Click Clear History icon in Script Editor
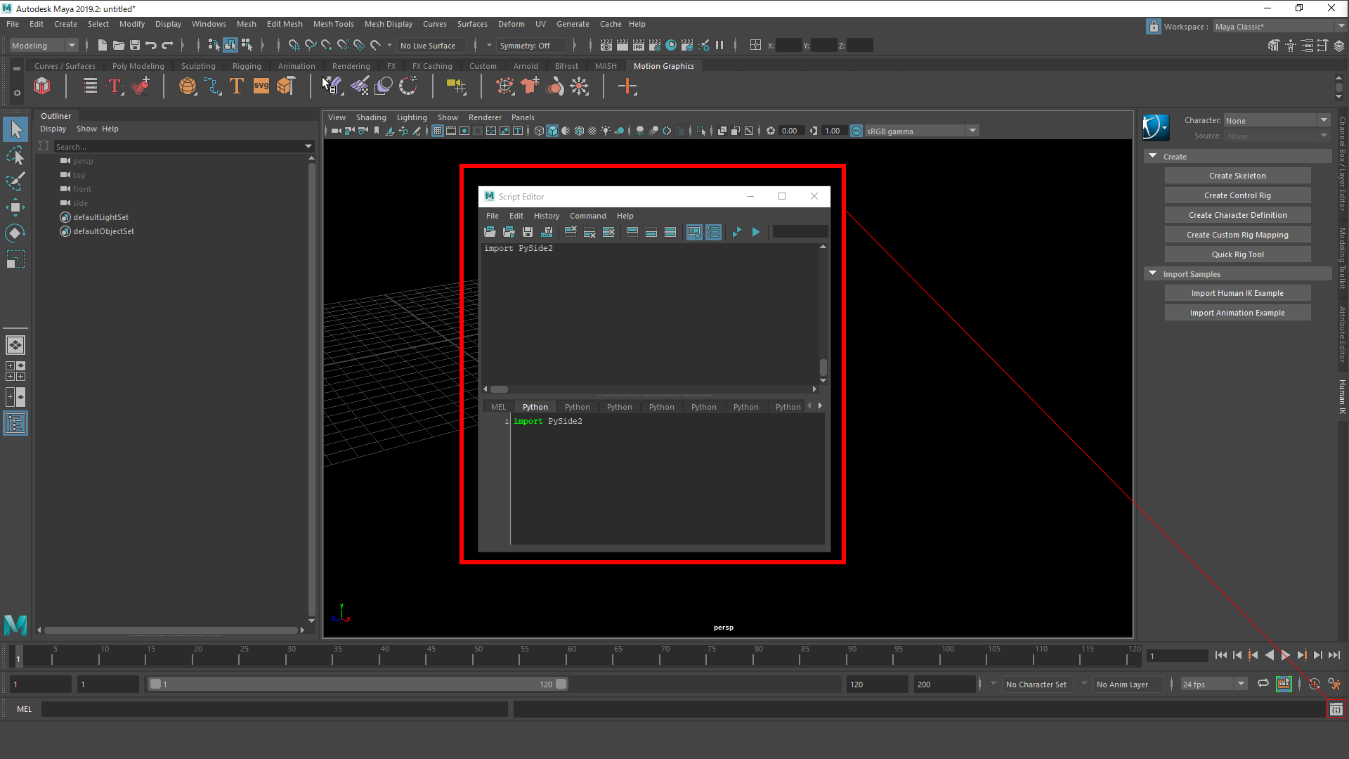The image size is (1349, 759). pos(571,232)
